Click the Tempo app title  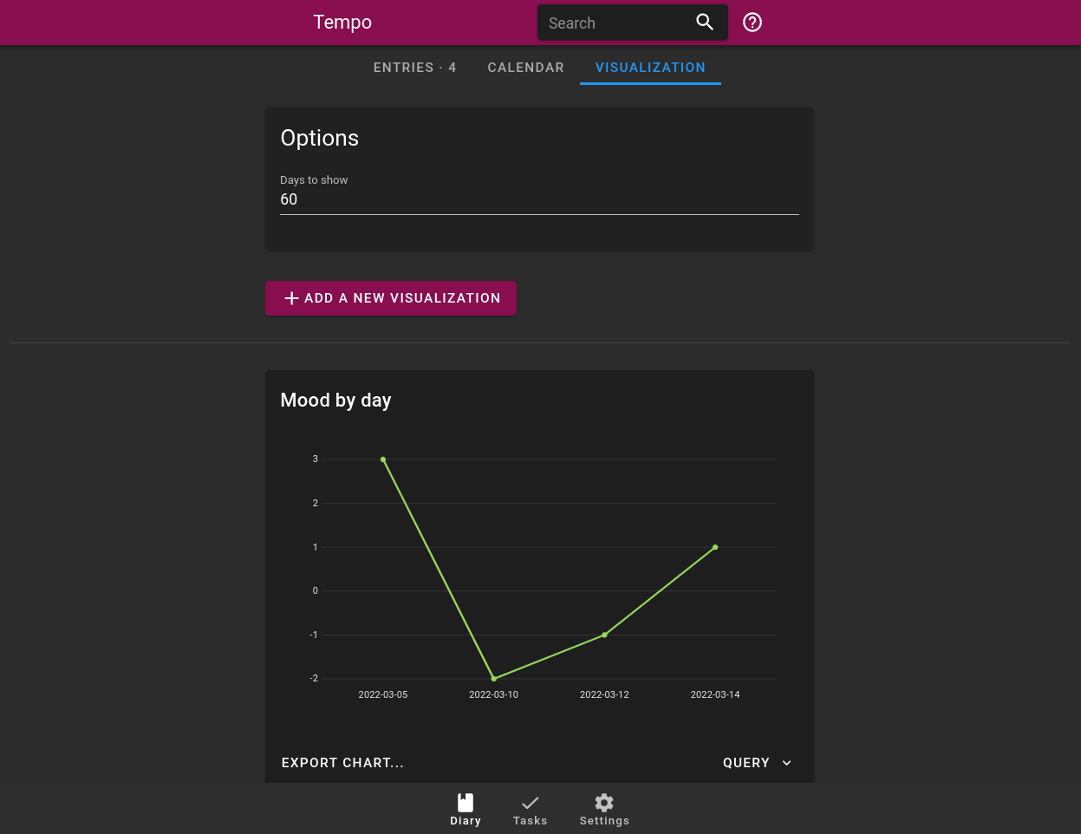point(342,23)
